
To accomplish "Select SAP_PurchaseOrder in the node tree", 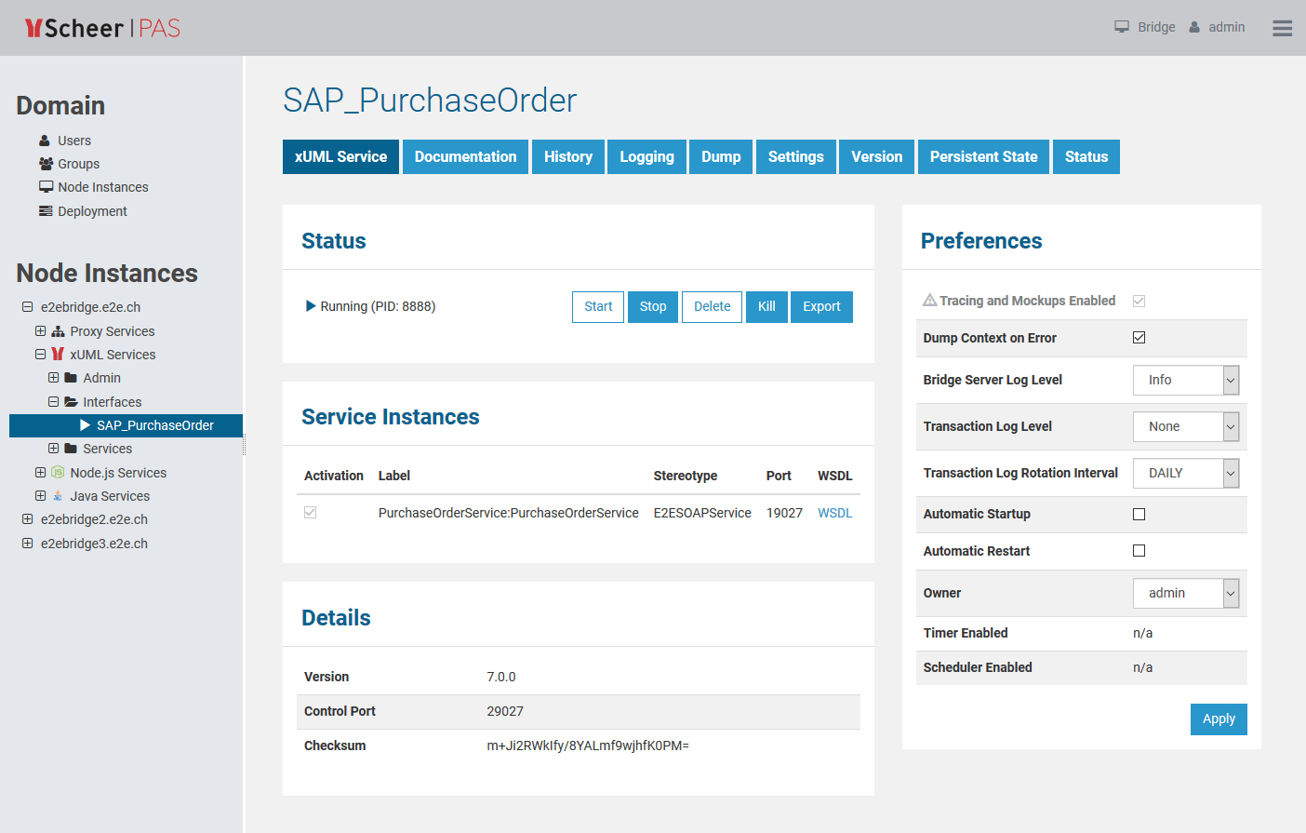I will coord(155,425).
